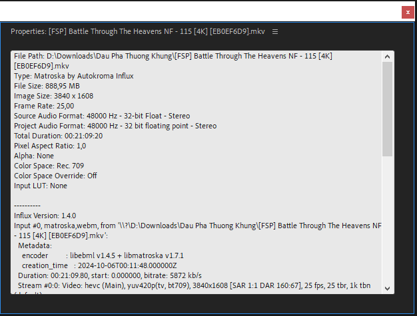Image resolution: width=417 pixels, height=316 pixels.
Task: Select the Properties panel title tab
Action: pos(139,31)
